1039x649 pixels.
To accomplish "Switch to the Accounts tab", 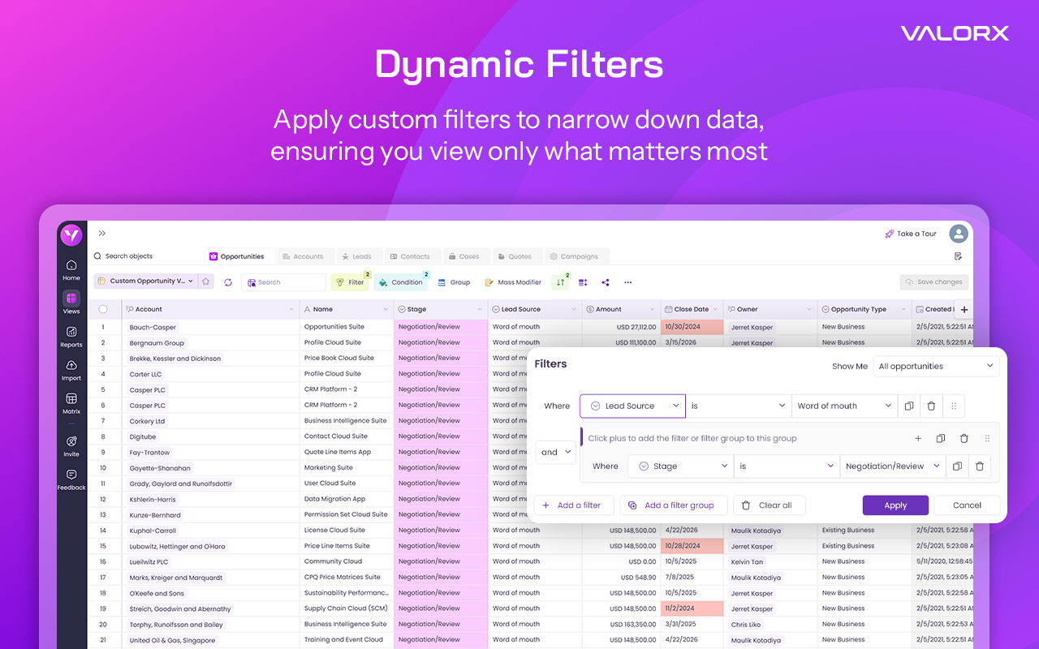I will (x=306, y=256).
